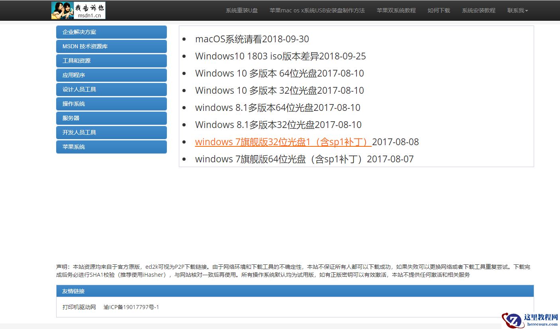Click the highlighted windows 7旗舰版32位光盘1 link
Viewport: 560px width, 329px height.
283,142
